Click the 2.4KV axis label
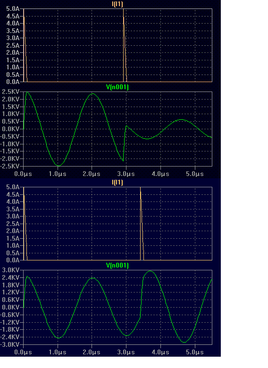This screenshot has width=268, height=368. (x=10, y=277)
